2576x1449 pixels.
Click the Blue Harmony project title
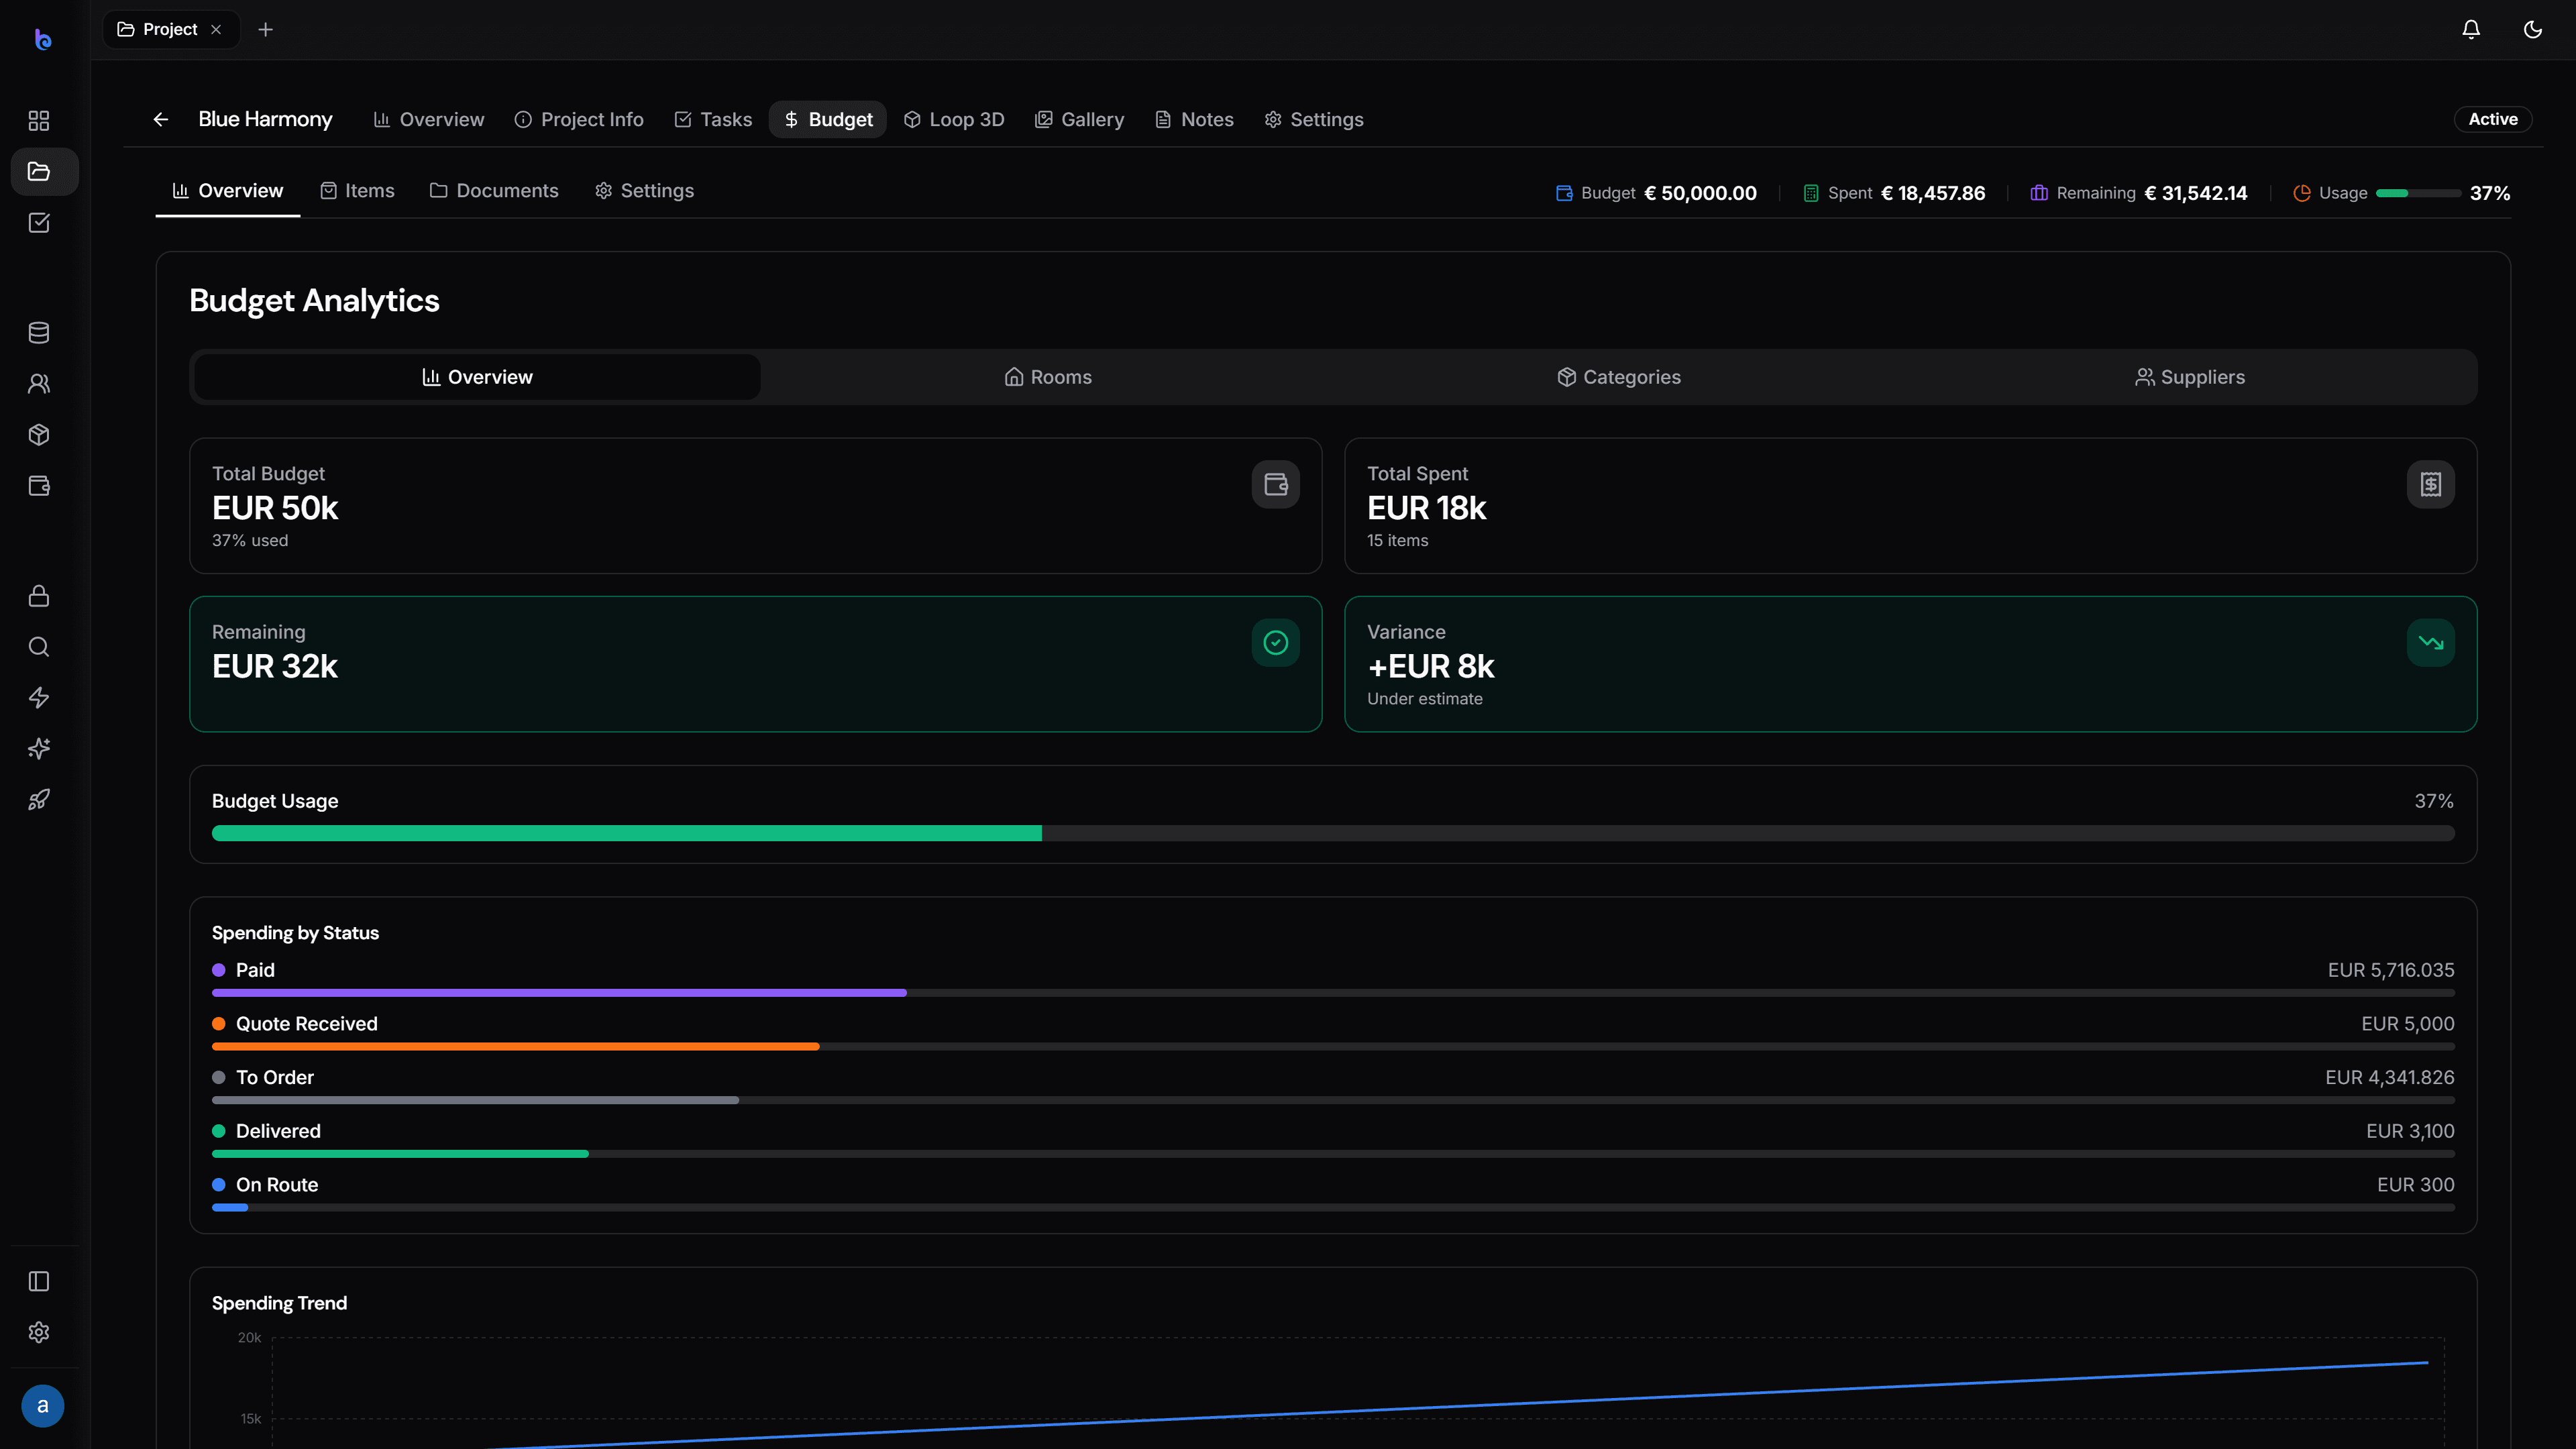tap(265, 119)
